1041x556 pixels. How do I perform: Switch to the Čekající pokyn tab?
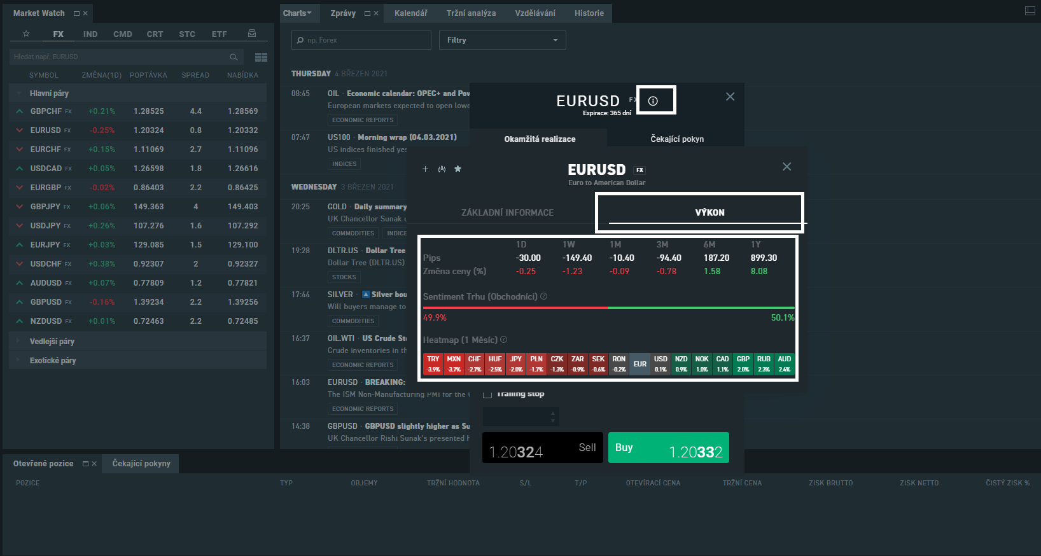pyautogui.click(x=676, y=139)
